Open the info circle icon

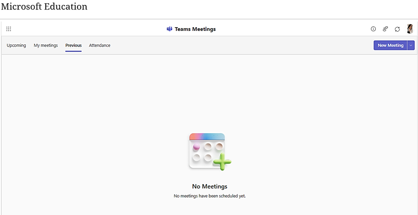(373, 29)
